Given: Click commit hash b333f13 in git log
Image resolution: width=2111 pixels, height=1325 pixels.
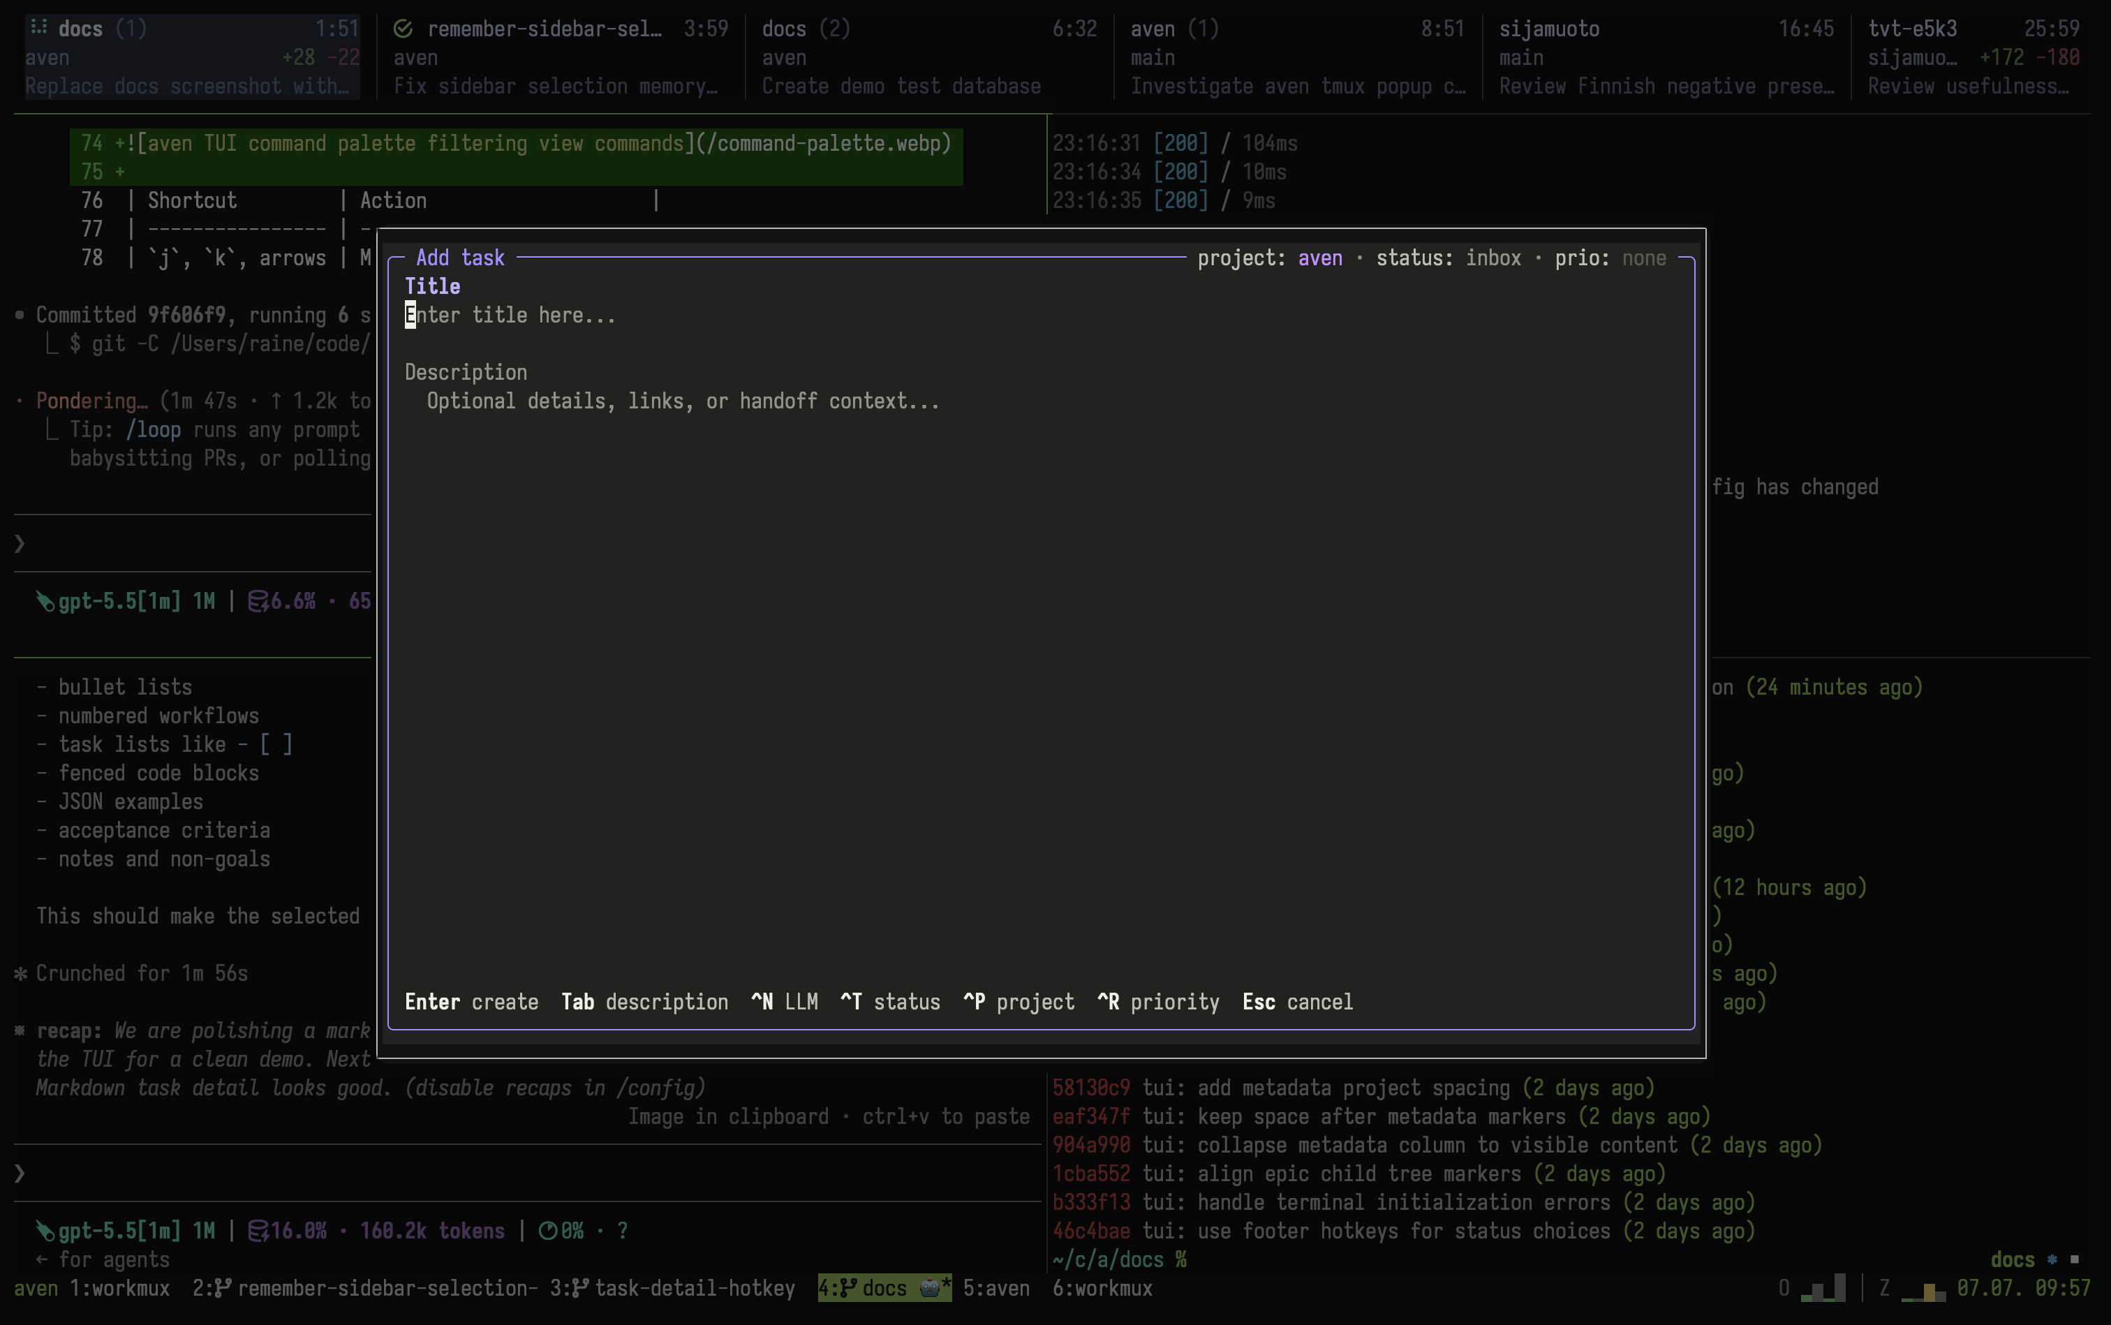Looking at the screenshot, I should pos(1091,1202).
